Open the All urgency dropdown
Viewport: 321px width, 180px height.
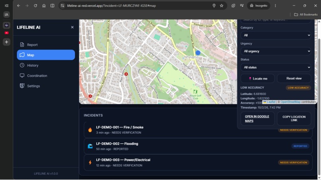pos(276,51)
